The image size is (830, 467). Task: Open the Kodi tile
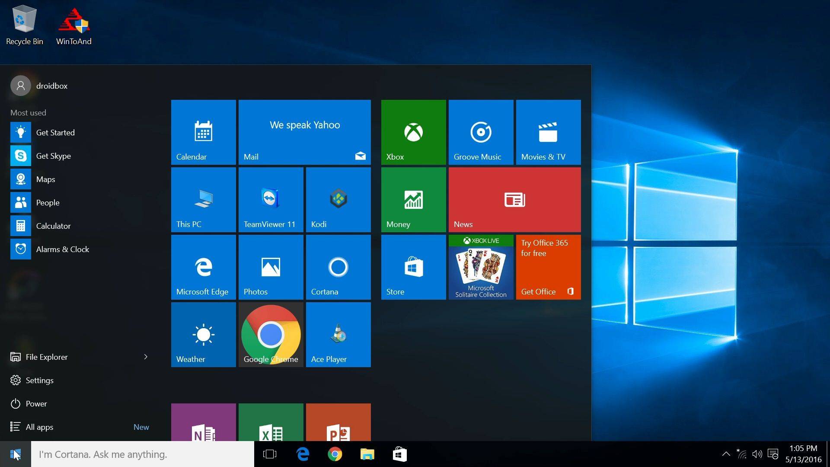click(x=338, y=200)
